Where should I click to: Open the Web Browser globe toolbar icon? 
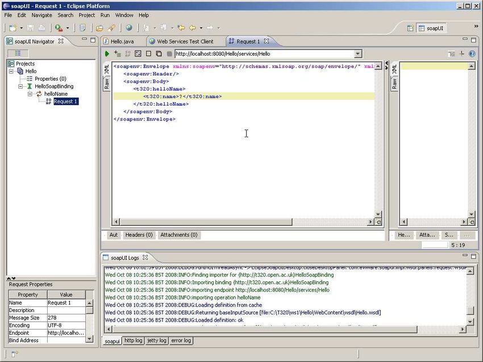(x=129, y=28)
